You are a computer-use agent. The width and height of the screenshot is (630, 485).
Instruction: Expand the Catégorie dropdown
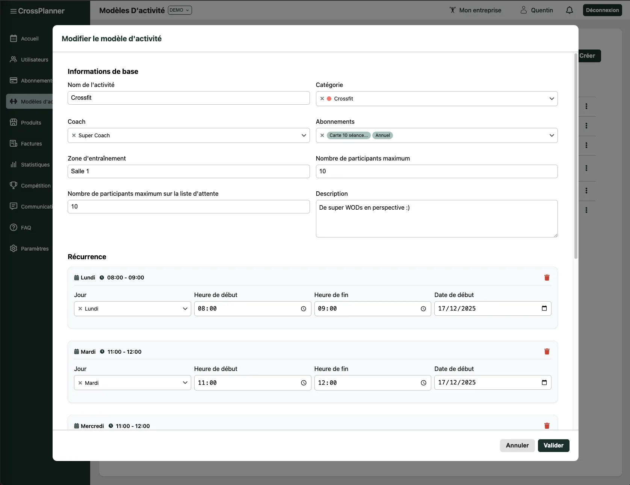(x=551, y=99)
